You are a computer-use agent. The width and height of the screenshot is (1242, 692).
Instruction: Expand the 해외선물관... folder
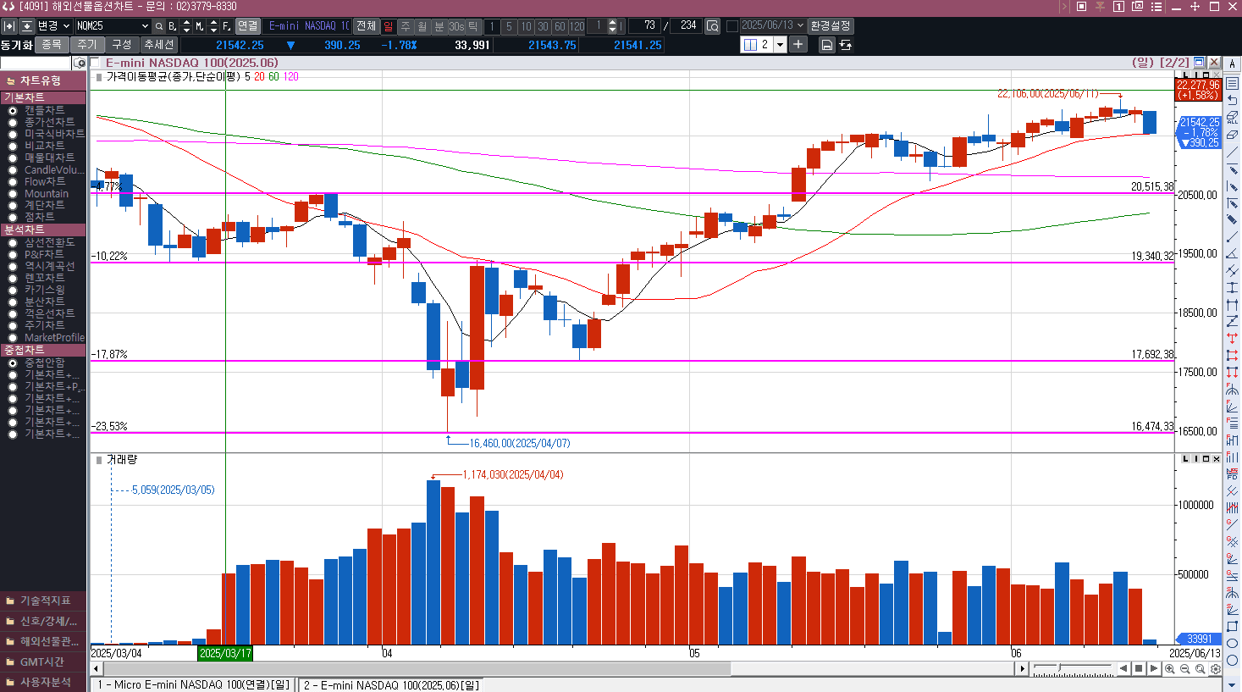[x=43, y=641]
